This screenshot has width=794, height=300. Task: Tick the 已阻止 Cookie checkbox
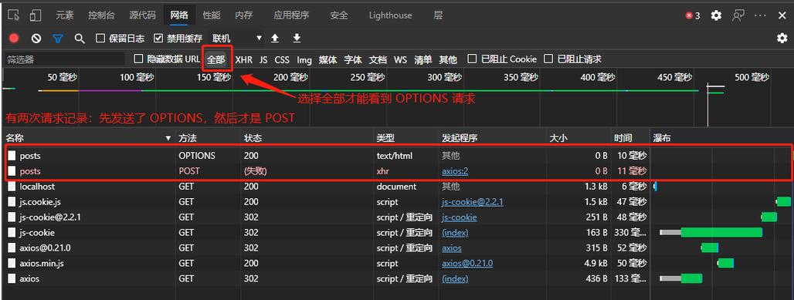pos(472,59)
